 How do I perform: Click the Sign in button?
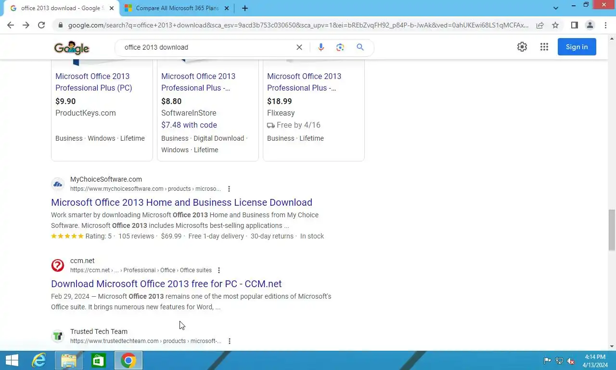pyautogui.click(x=577, y=47)
